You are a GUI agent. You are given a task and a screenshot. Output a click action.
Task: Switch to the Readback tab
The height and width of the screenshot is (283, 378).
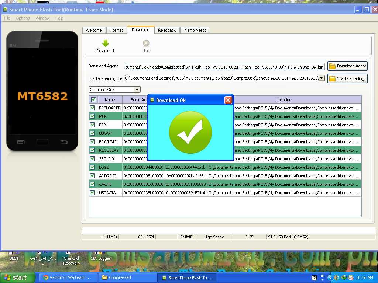click(167, 30)
